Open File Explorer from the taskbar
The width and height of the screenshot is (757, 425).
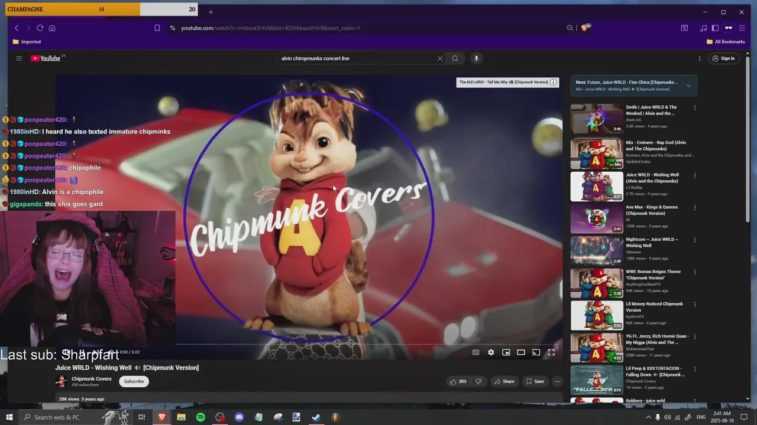[181, 417]
